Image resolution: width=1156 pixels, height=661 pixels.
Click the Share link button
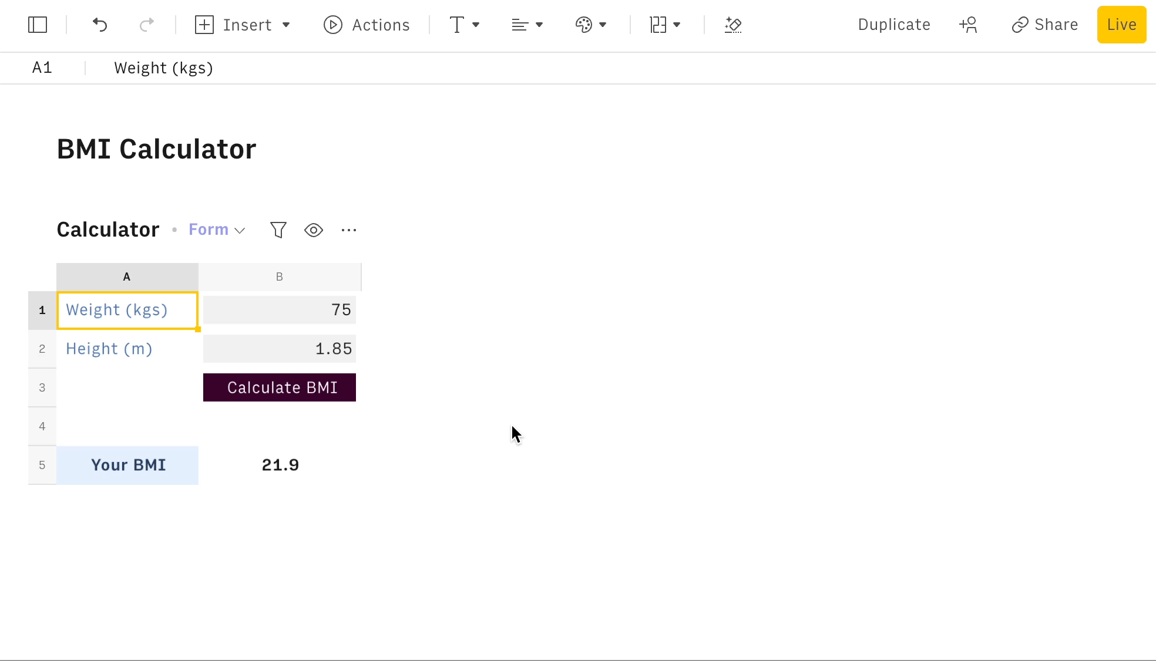pos(1045,25)
